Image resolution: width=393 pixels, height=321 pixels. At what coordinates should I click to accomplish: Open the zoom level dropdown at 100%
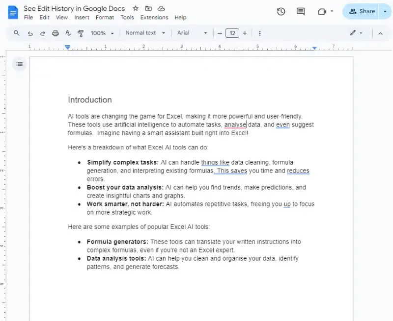click(102, 33)
